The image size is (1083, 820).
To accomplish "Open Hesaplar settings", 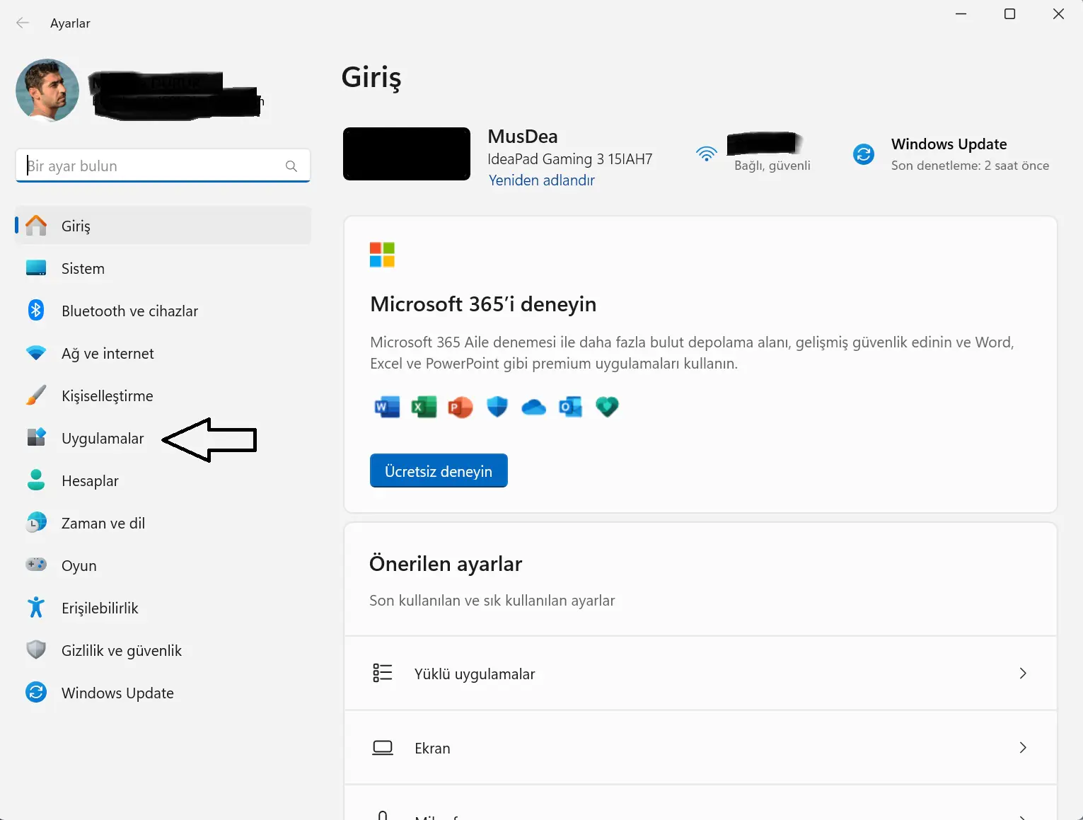I will (163, 480).
